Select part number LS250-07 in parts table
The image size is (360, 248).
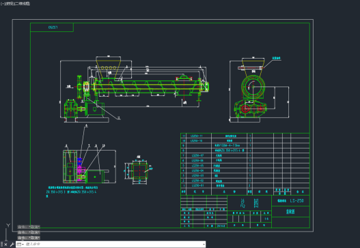click(x=197, y=155)
